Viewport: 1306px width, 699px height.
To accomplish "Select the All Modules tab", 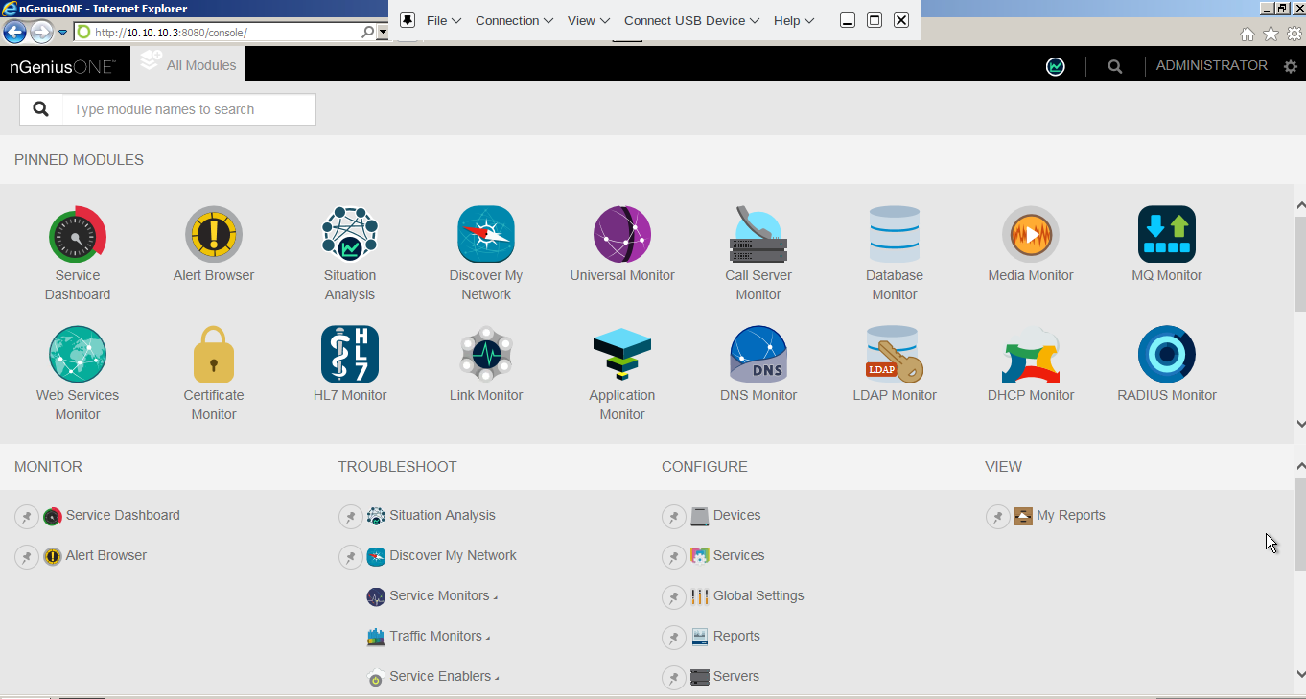I will (x=188, y=64).
